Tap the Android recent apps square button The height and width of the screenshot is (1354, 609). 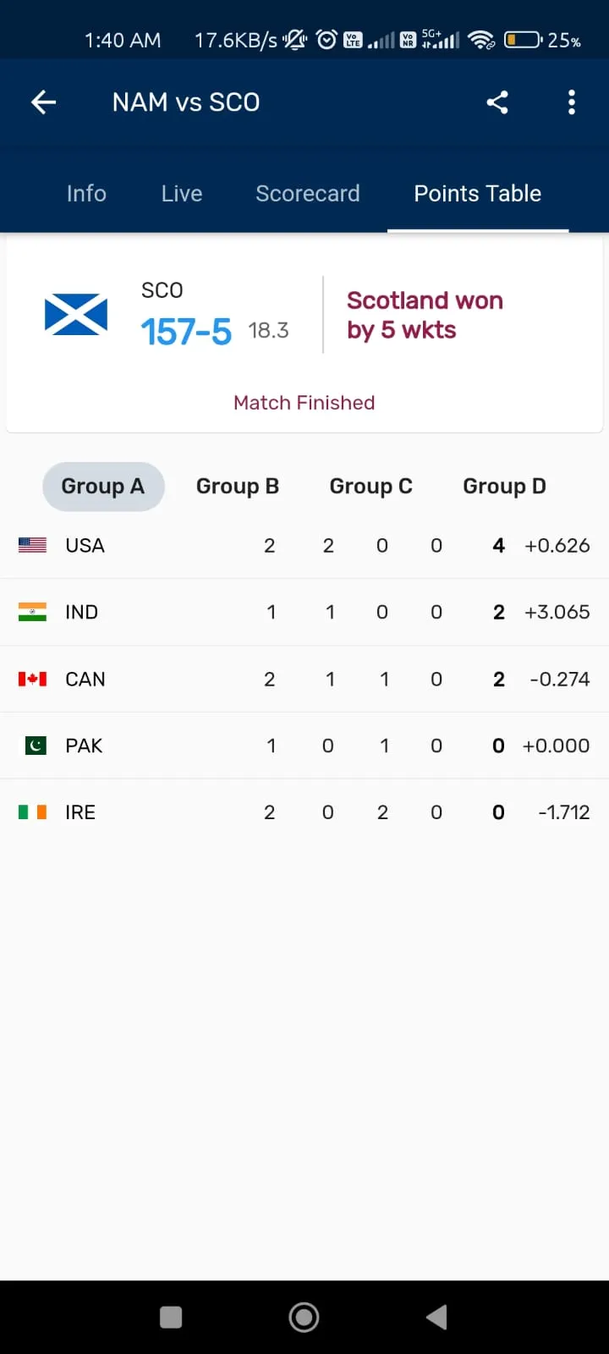[x=171, y=1317]
